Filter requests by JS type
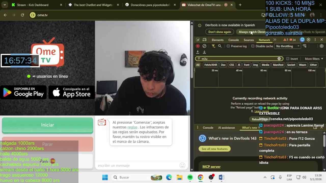 (x=239, y=65)
